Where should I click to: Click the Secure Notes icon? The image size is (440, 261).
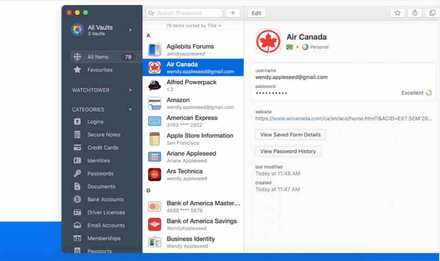pos(77,134)
